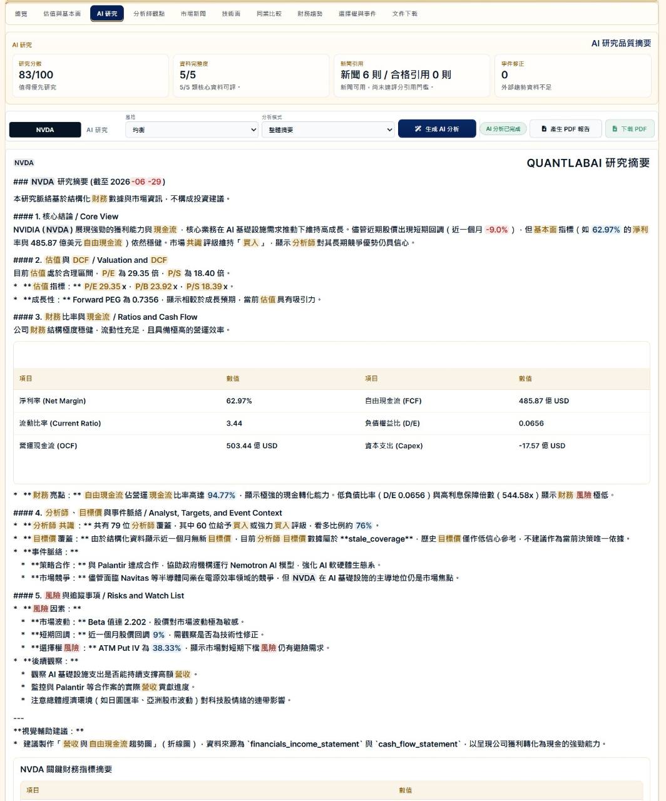Viewport: 666px width, 801px height.
Task: Click the 流動比率 (Current Ratio) cell
Action: pos(60,423)
